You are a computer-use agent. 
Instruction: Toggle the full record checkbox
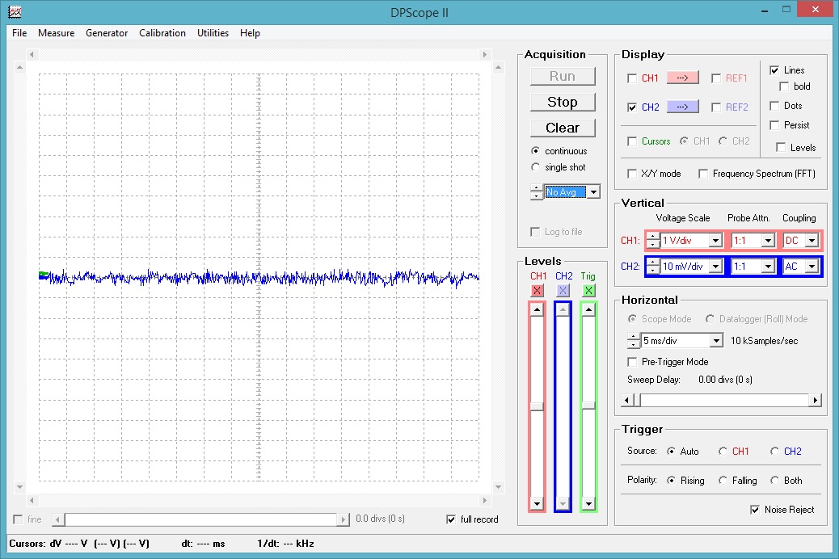(x=451, y=519)
